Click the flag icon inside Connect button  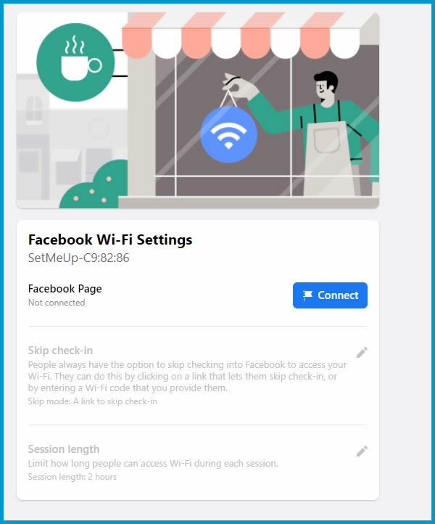pyautogui.click(x=307, y=295)
